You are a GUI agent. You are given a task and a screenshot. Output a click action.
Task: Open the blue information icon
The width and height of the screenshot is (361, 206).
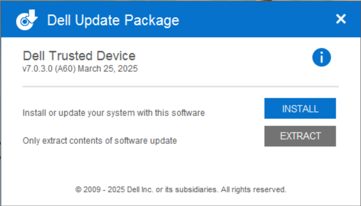click(x=321, y=58)
